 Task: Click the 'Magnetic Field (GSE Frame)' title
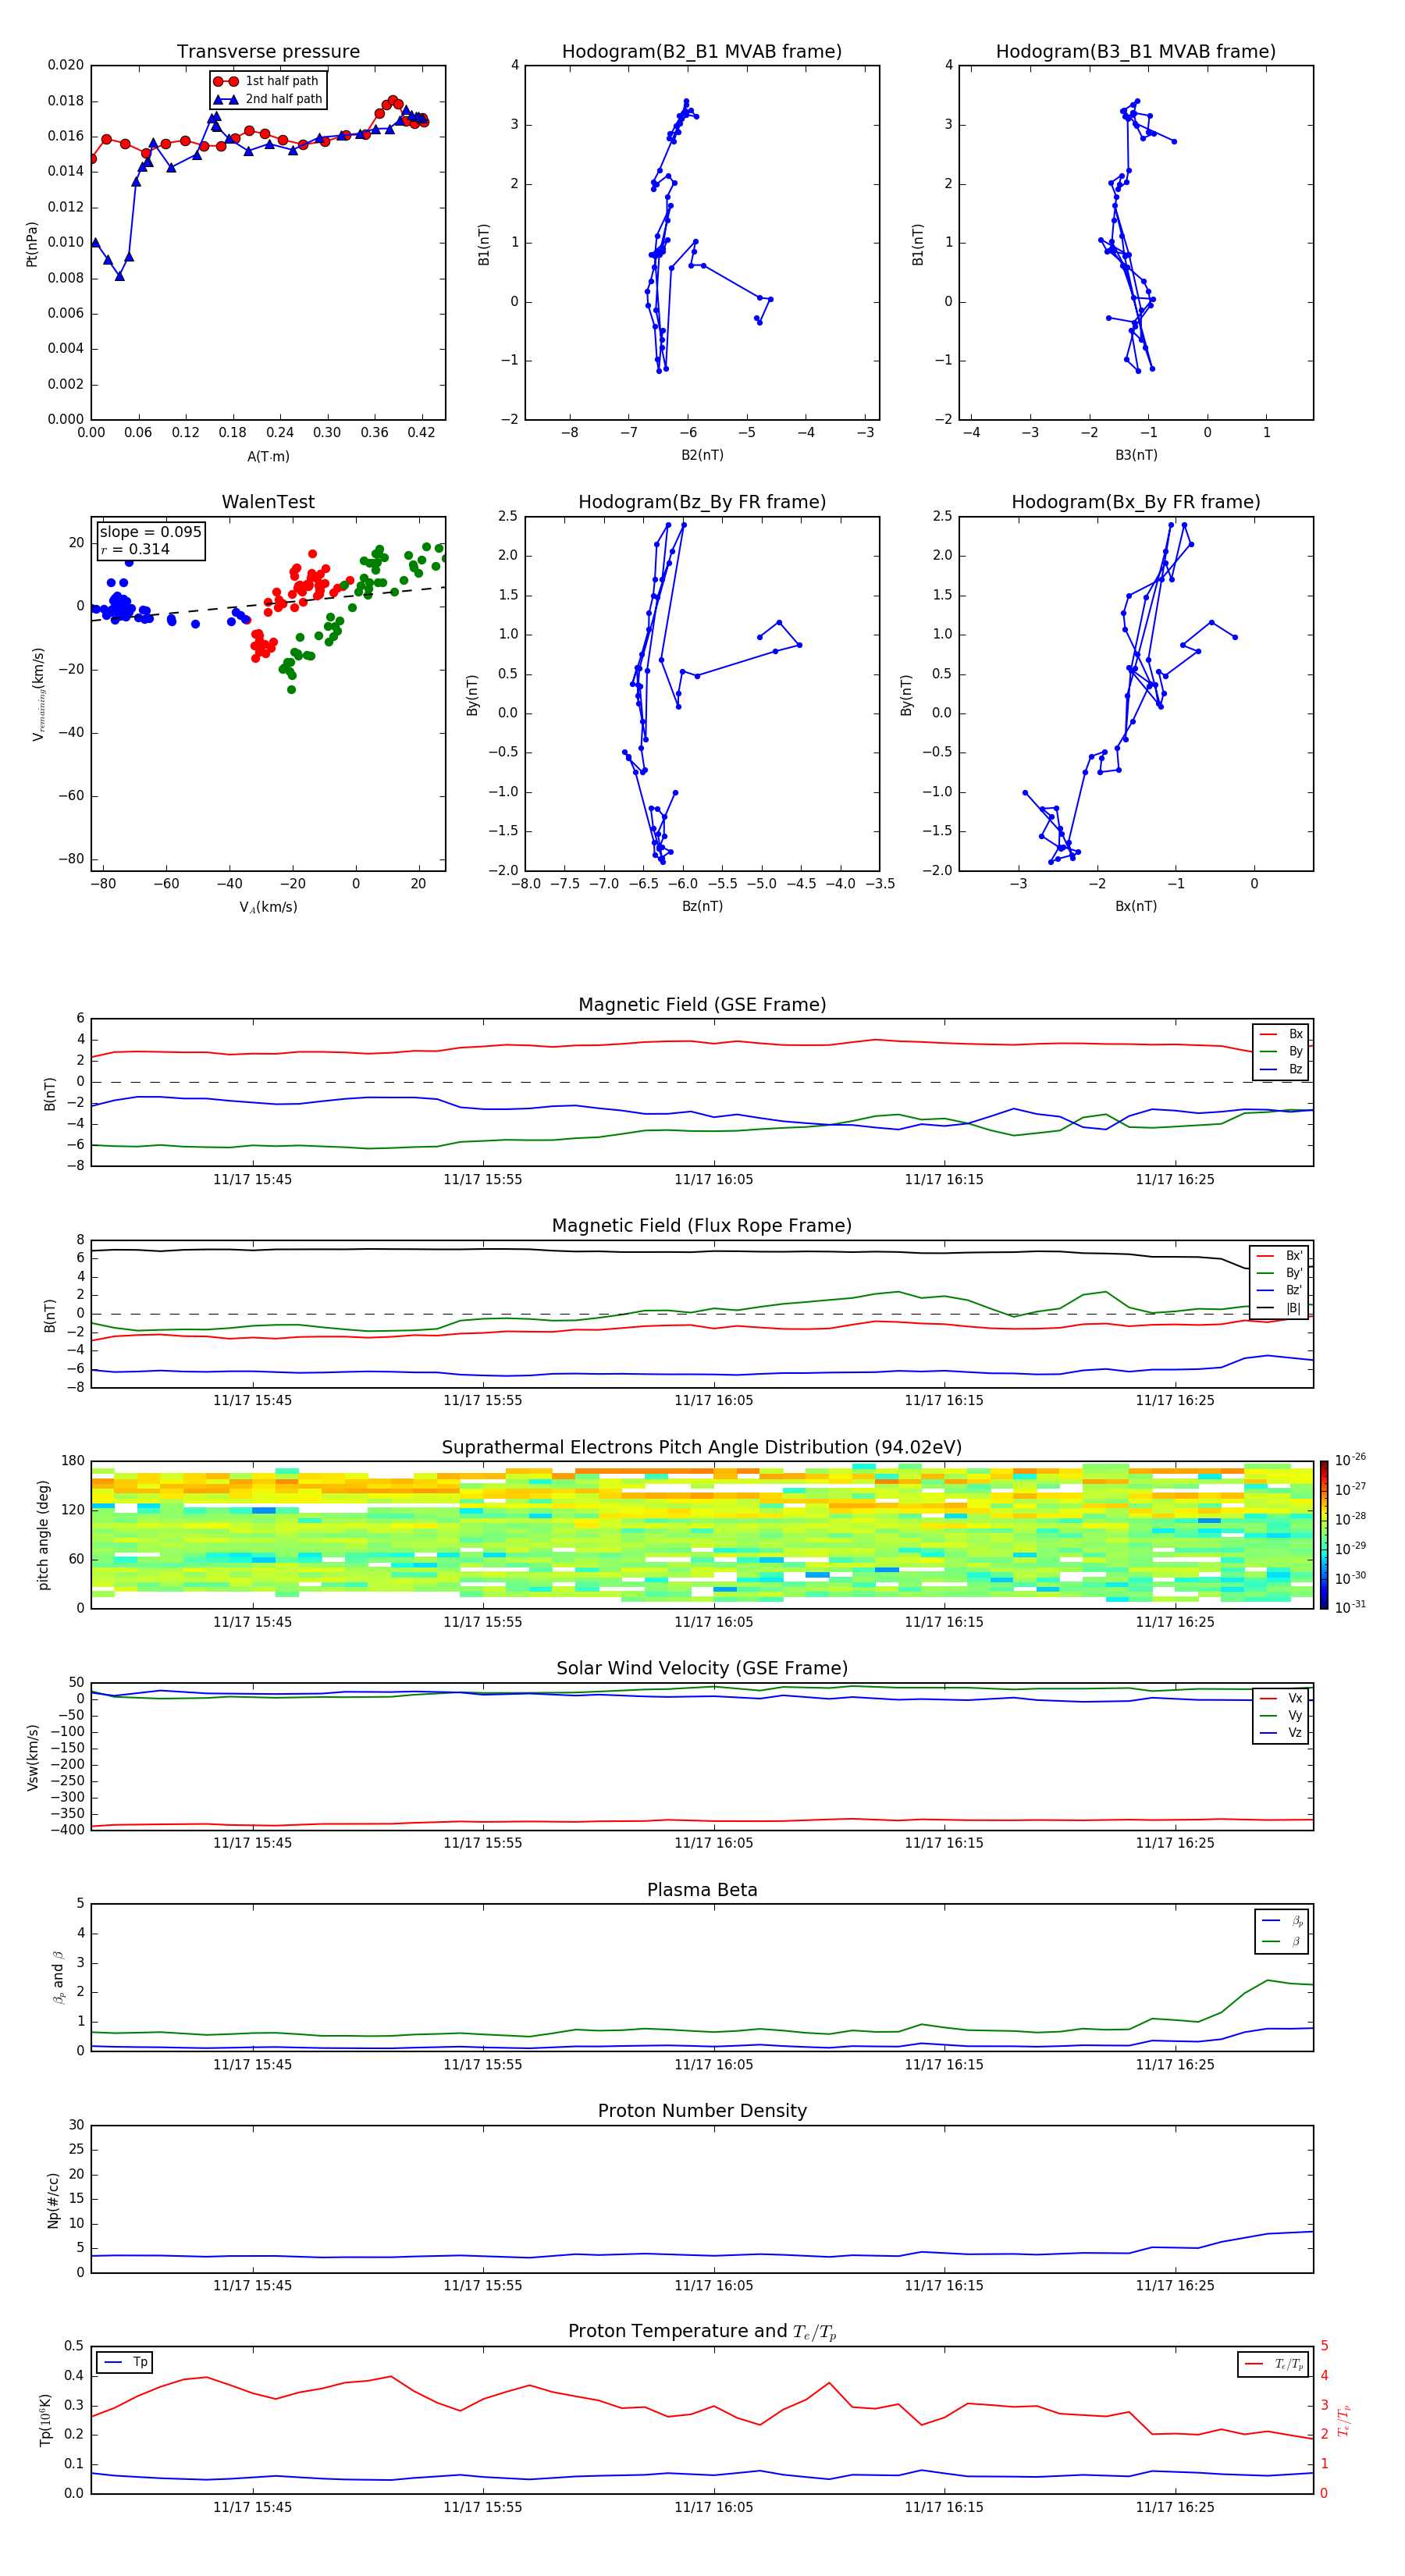702,1005
